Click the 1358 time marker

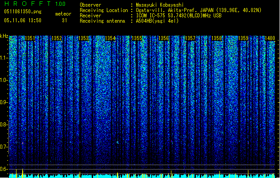coord(217,38)
